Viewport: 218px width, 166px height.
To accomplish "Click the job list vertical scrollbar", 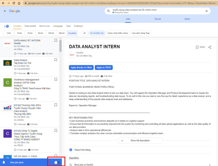I will 60,46.
